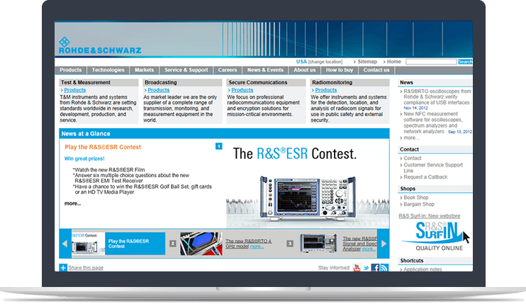The width and height of the screenshot is (526, 304).
Task: Select slide 1 indicator in news banner
Action: pos(219,146)
